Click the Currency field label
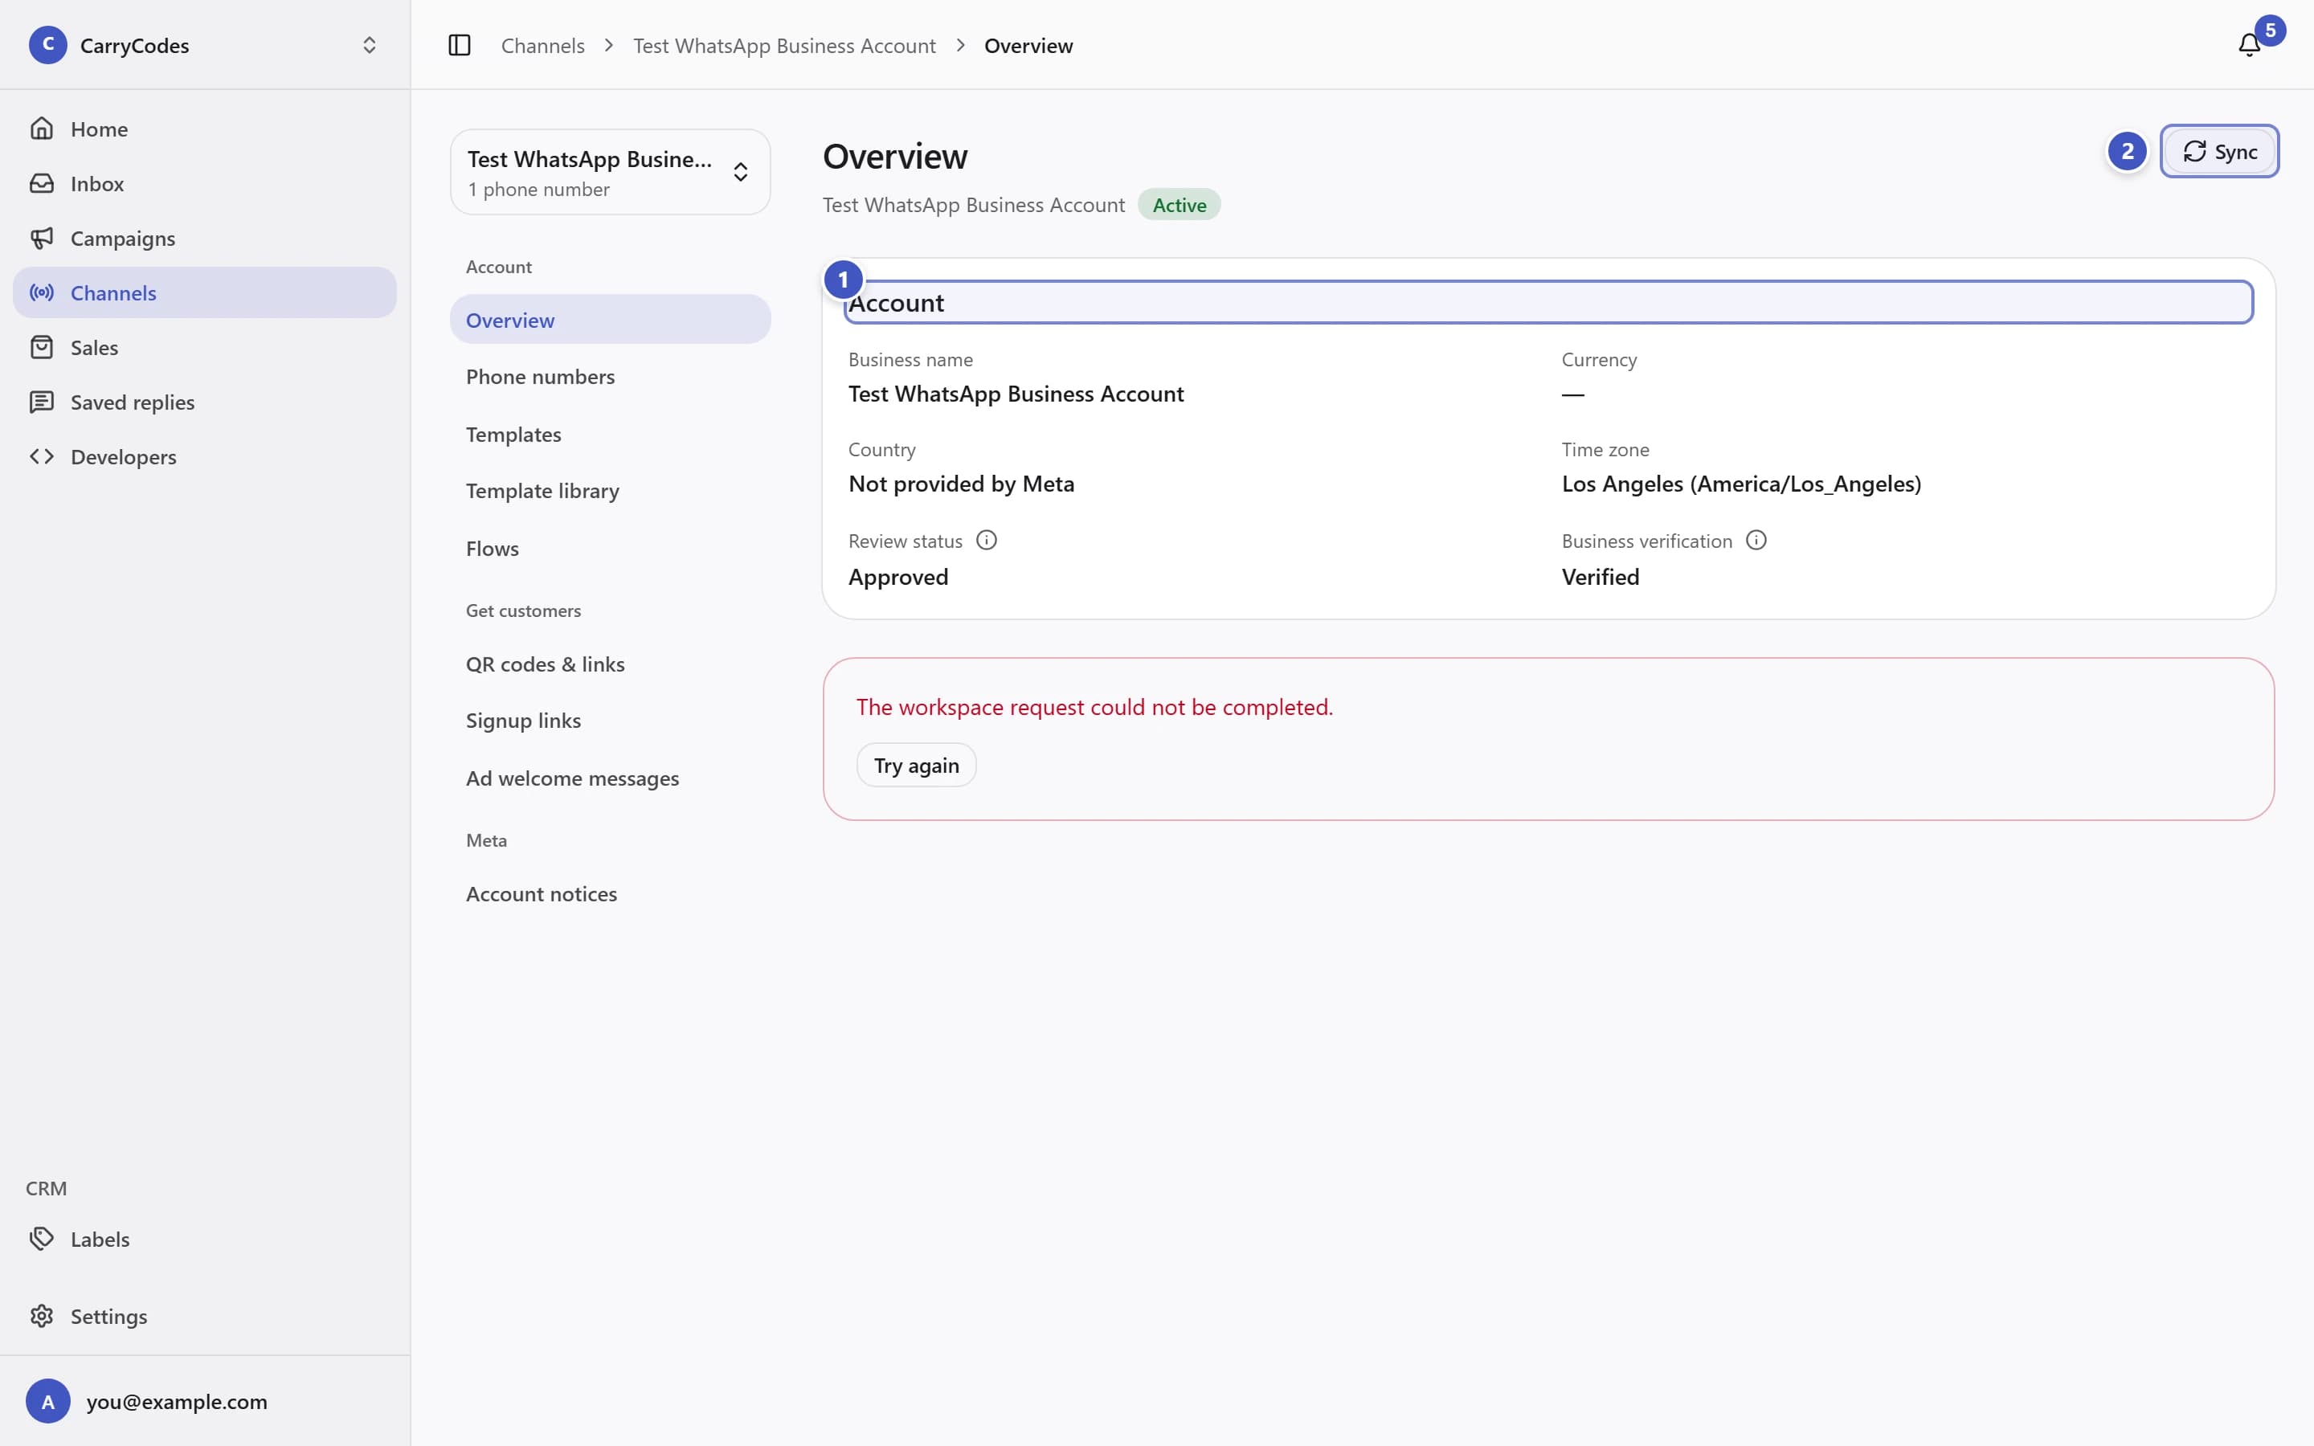The image size is (2314, 1446). point(1599,360)
